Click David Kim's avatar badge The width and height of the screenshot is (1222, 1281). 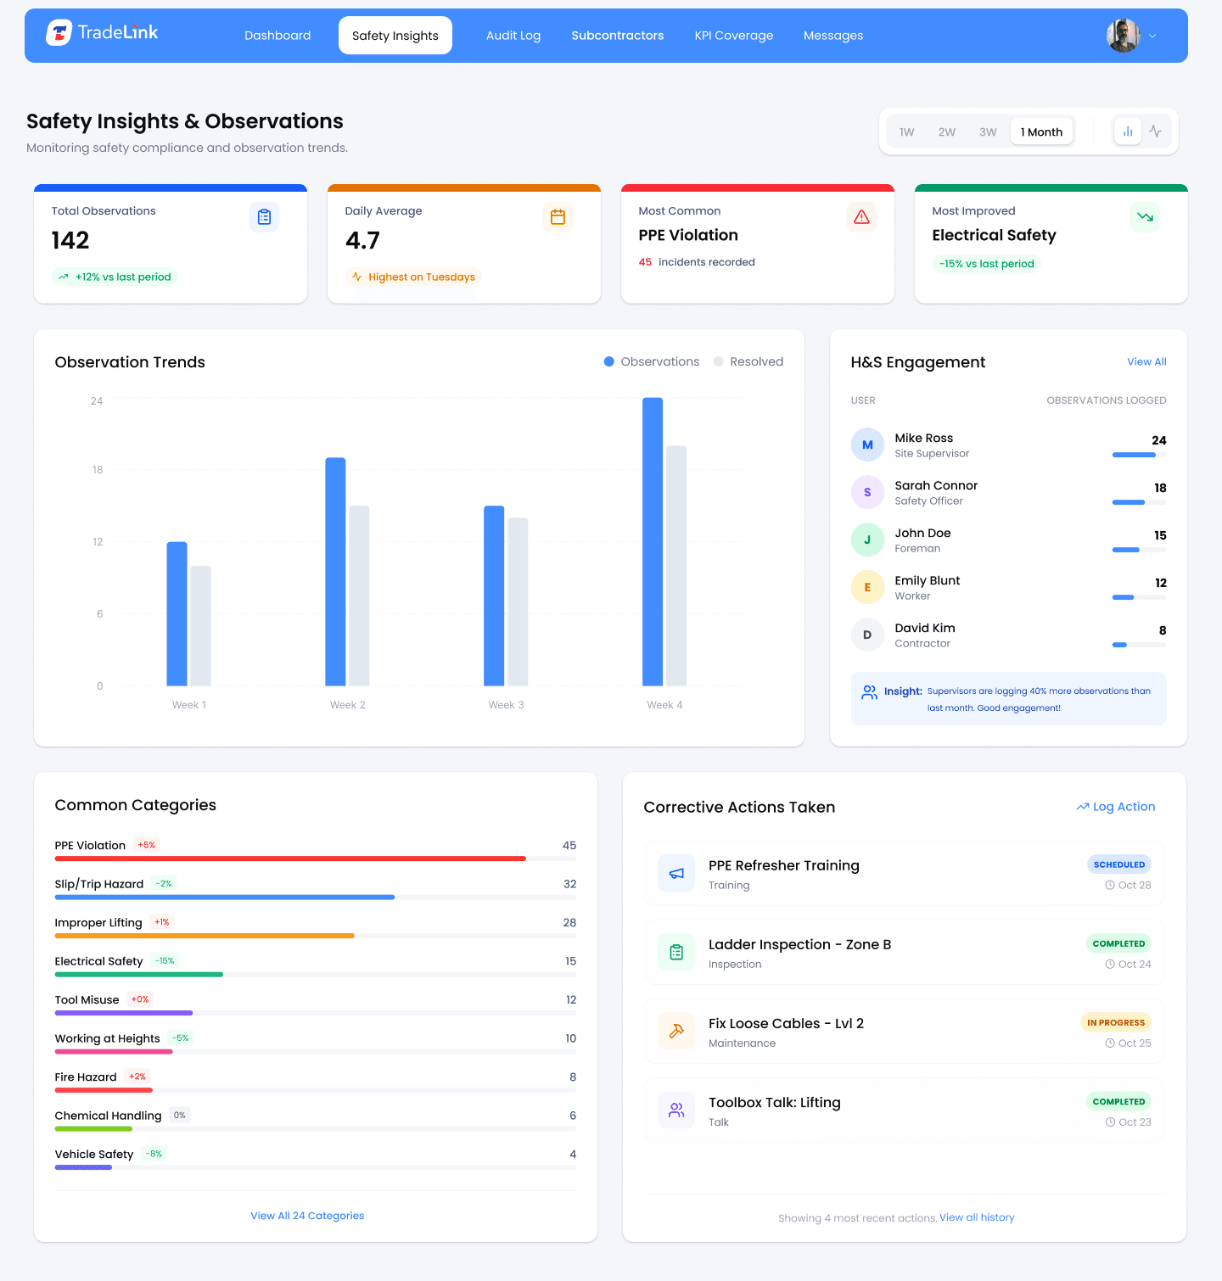click(x=867, y=635)
